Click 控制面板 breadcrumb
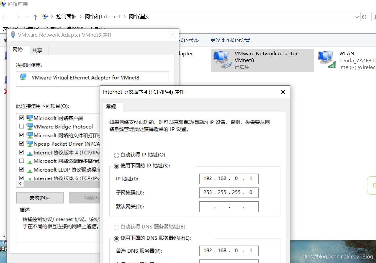Viewport: 376px width, 263px height. pos(66,17)
